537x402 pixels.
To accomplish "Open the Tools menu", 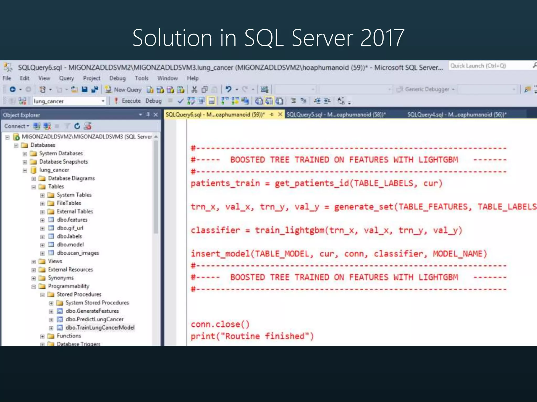I will [x=142, y=78].
